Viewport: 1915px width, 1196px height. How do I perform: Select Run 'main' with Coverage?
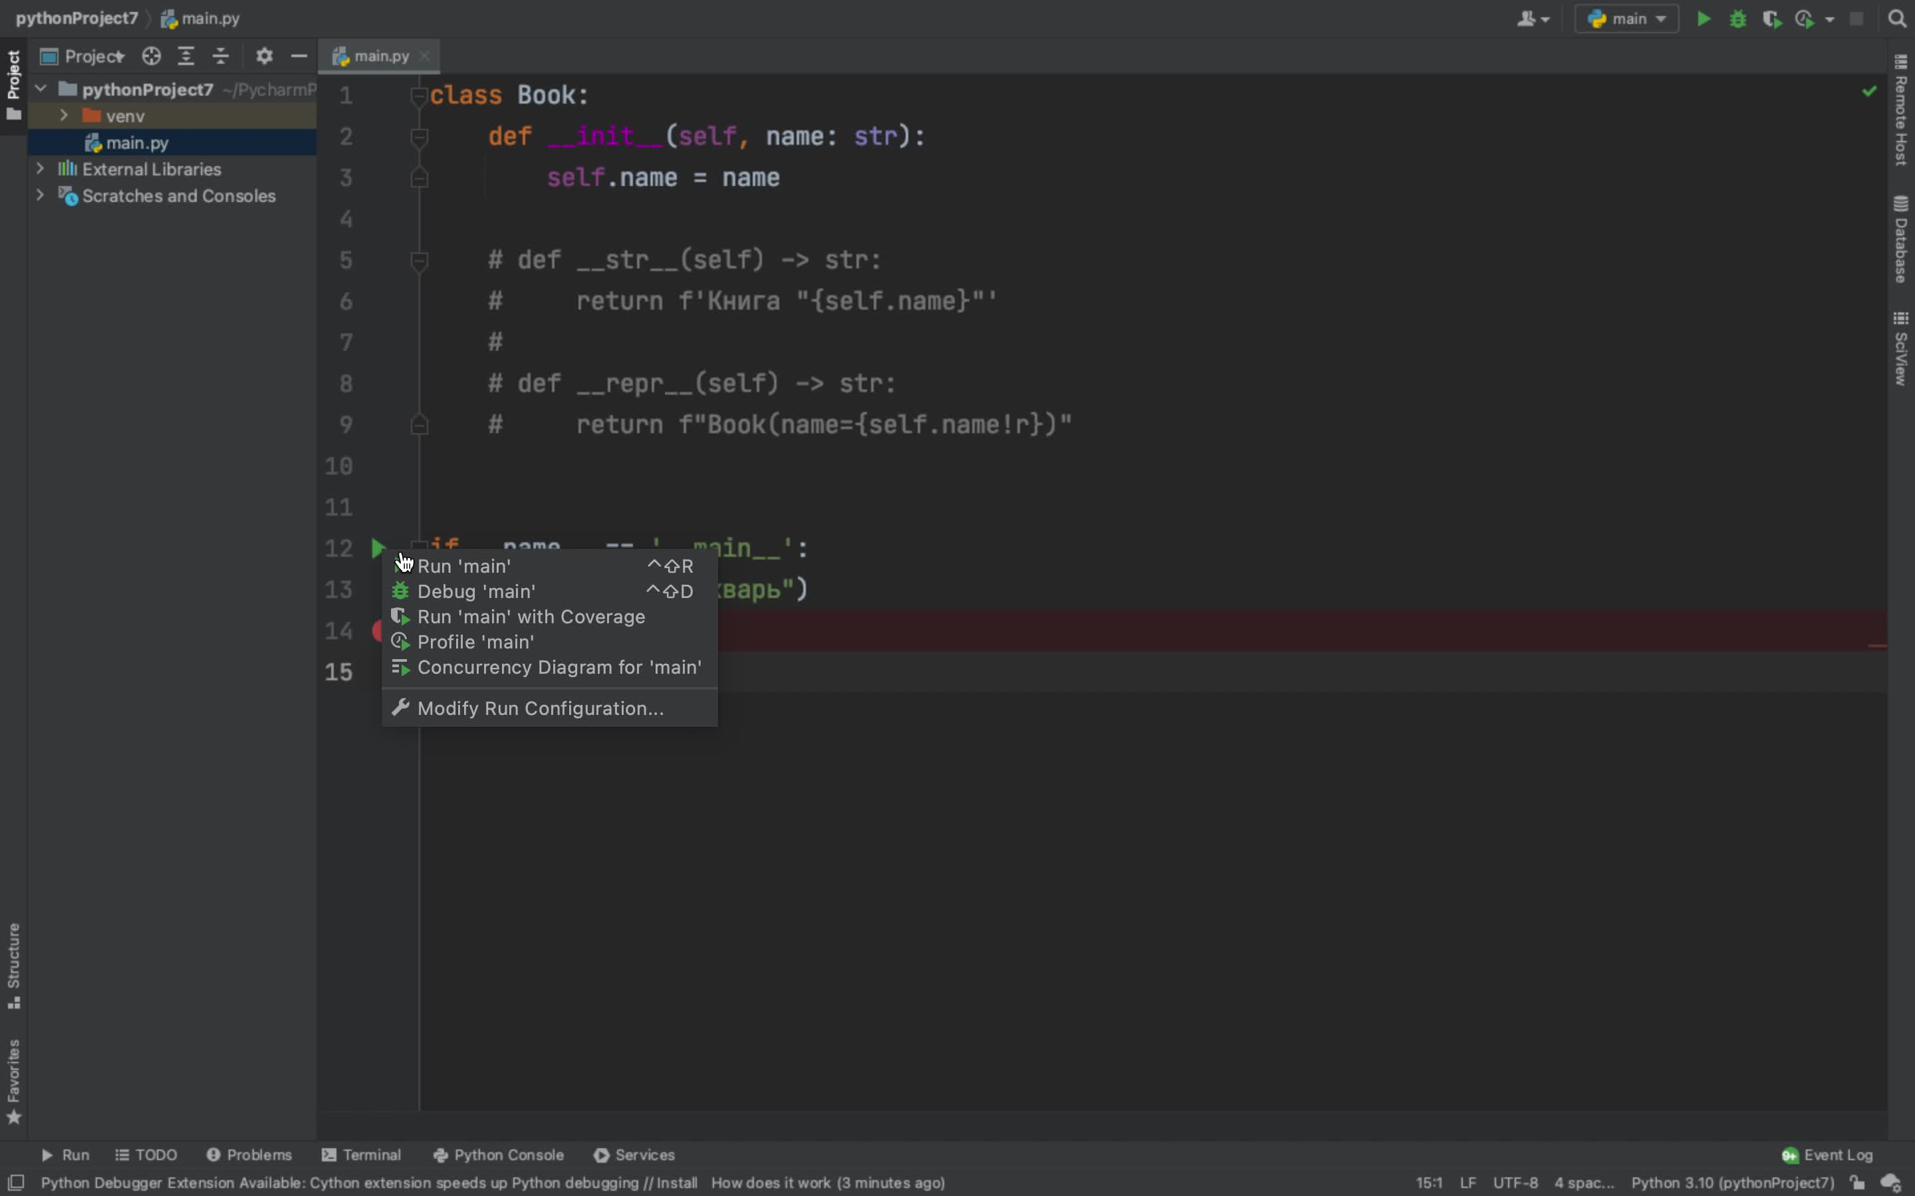tap(550, 617)
